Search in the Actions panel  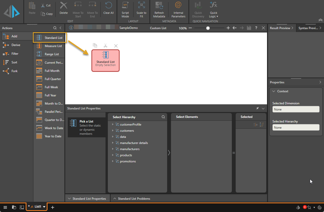[55, 28]
